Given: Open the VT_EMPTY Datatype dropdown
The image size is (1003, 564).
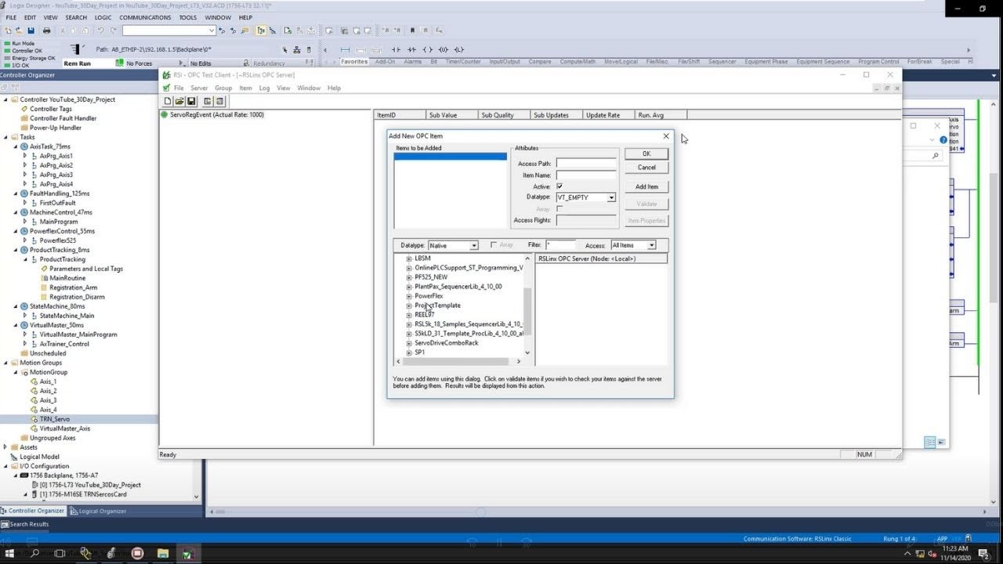Looking at the screenshot, I should pyautogui.click(x=611, y=197).
